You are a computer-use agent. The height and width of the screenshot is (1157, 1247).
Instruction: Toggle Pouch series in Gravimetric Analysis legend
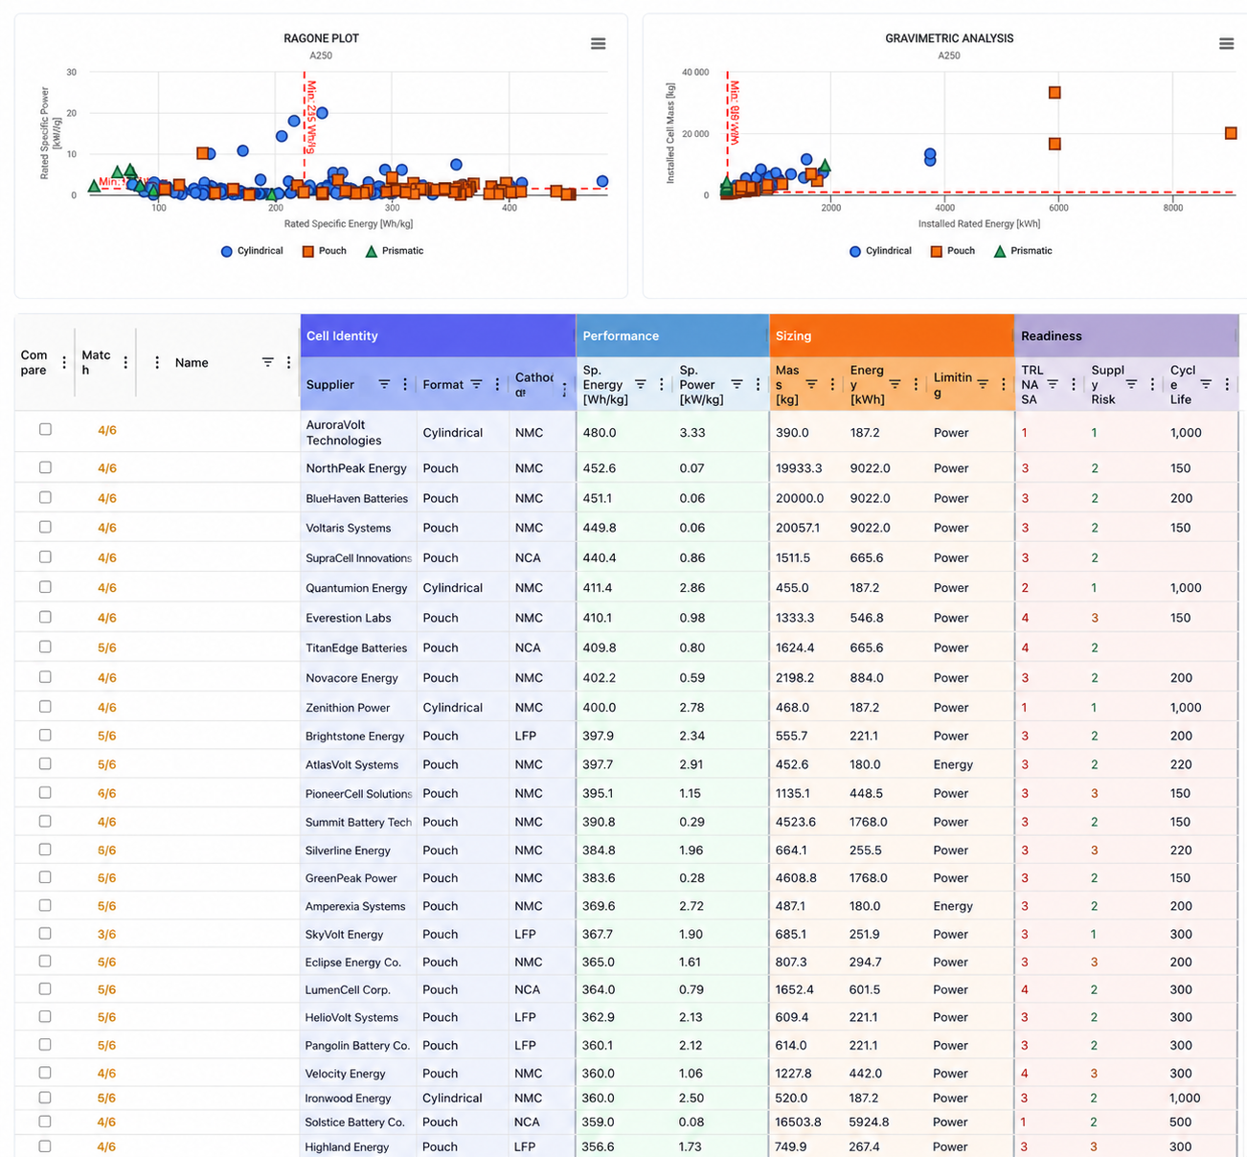pyautogui.click(x=952, y=251)
